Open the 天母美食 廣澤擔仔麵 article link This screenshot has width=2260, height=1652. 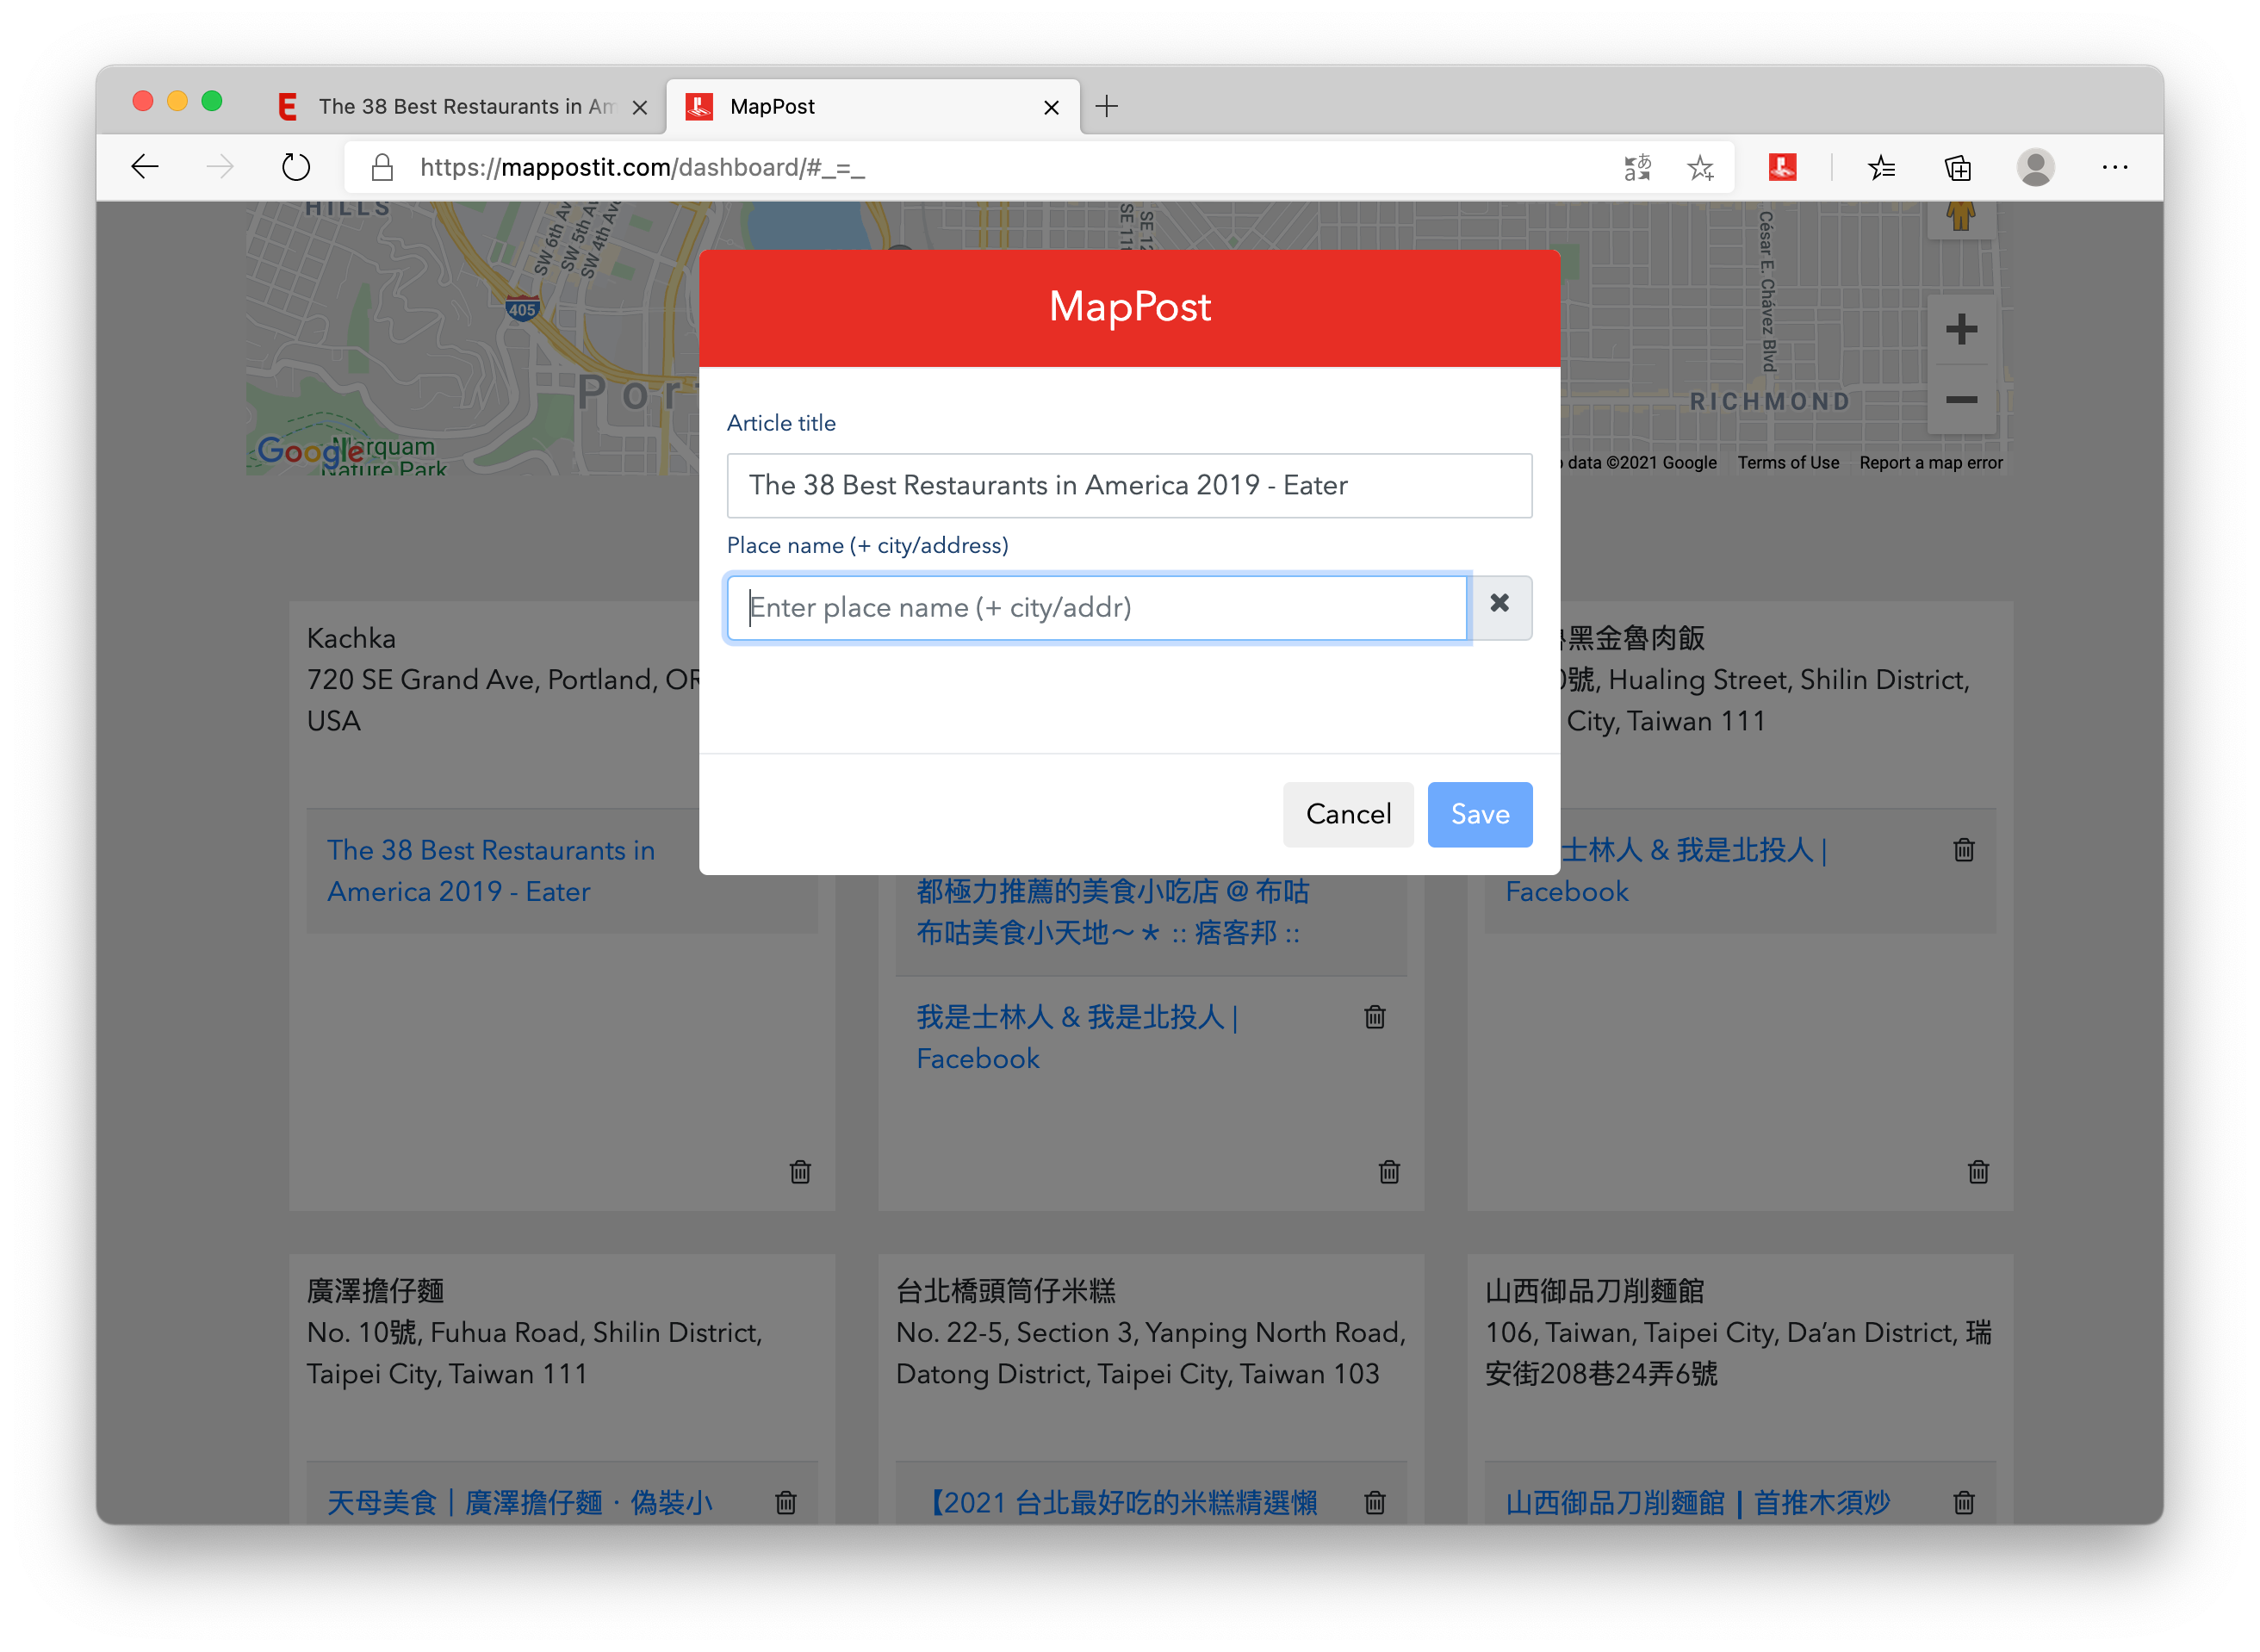tap(519, 1502)
